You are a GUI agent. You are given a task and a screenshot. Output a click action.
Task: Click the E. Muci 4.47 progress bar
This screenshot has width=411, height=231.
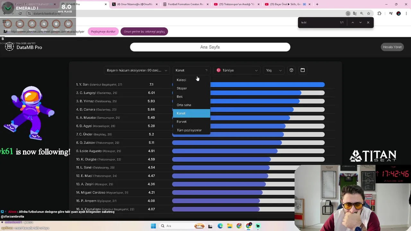click(x=248, y=176)
